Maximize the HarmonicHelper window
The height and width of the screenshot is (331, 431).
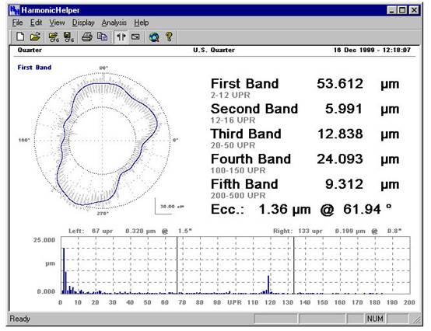coord(402,10)
